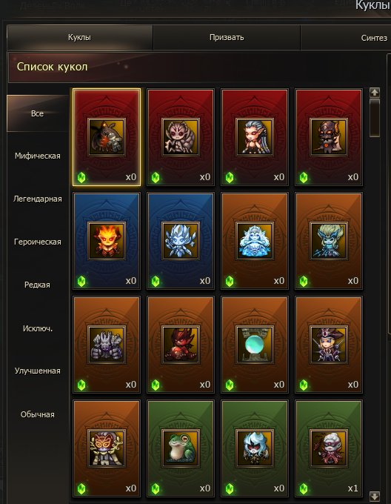Image resolution: width=391 pixels, height=504 pixels.
Task: Select the golden masked doll card
Action: 107,448
